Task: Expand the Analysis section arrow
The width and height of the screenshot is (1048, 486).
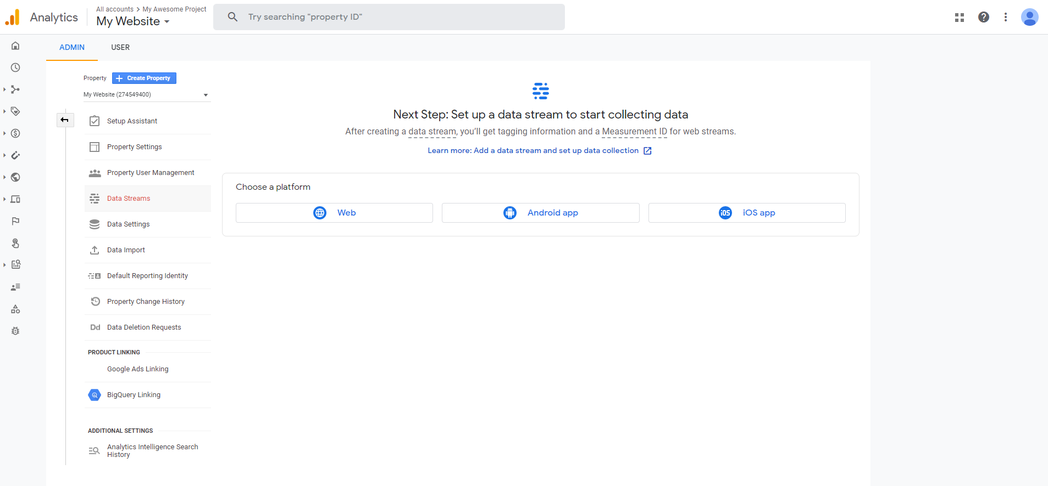Action: [x=4, y=265]
